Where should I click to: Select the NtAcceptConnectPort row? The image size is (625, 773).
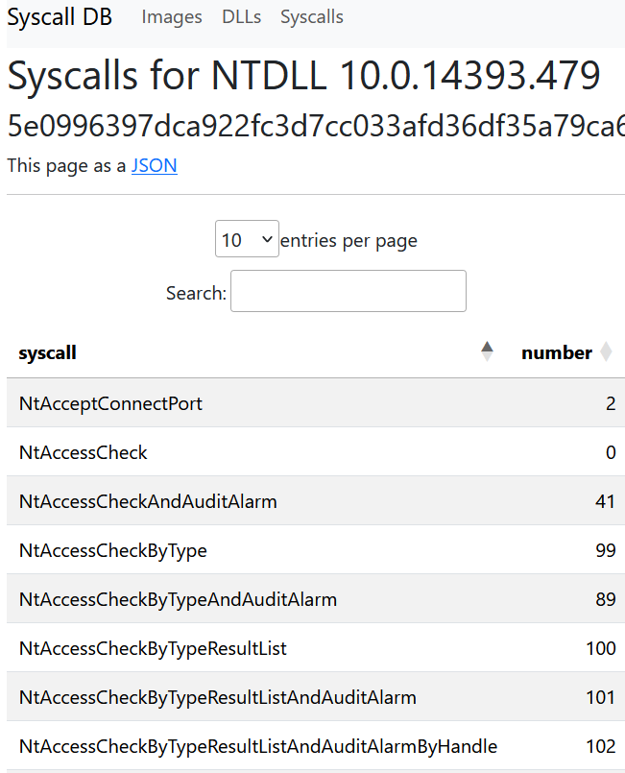click(316, 403)
